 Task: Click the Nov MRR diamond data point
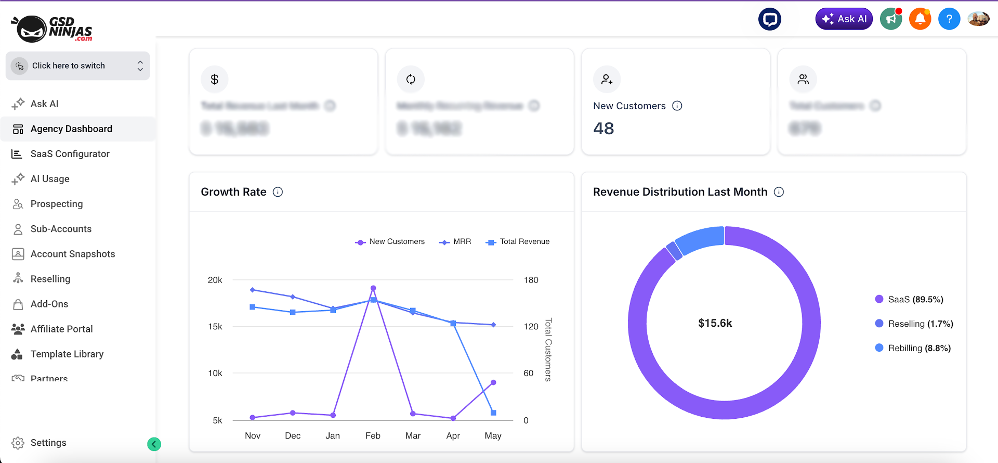coord(253,290)
